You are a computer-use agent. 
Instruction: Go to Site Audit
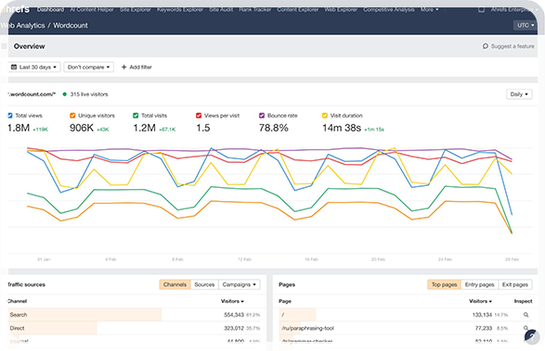221,9
